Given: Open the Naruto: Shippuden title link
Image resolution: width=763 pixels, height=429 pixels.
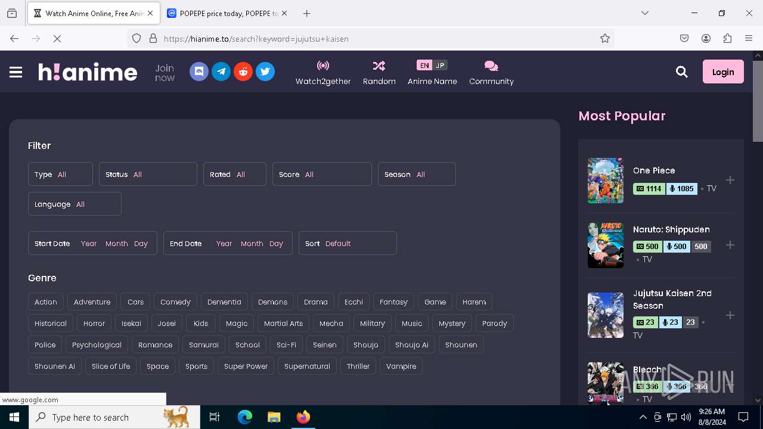Looking at the screenshot, I should tap(671, 229).
